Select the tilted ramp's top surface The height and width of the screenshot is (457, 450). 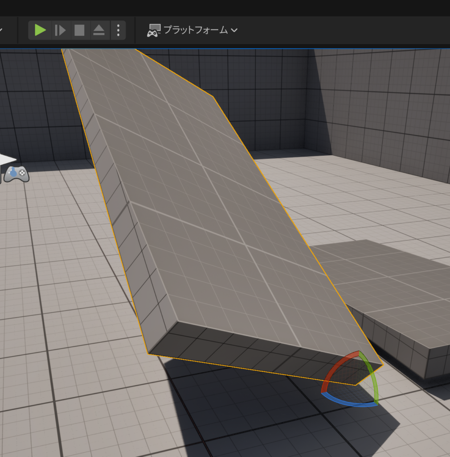pyautogui.click(x=214, y=214)
